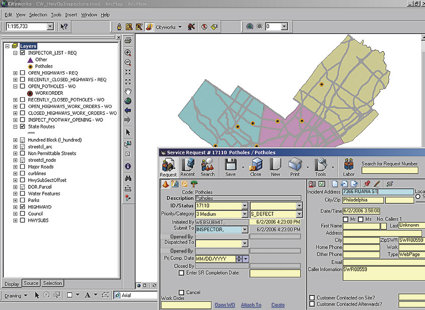
Task: Open the map scale dropdown
Action: click(50, 26)
